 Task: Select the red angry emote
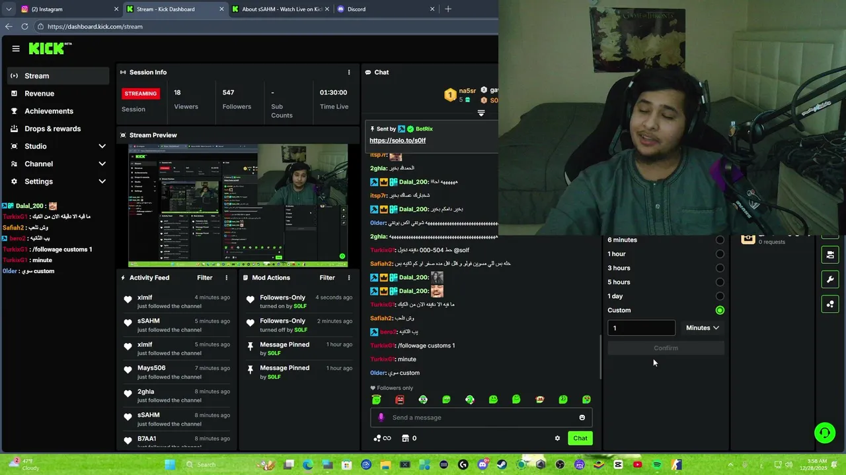click(x=400, y=400)
